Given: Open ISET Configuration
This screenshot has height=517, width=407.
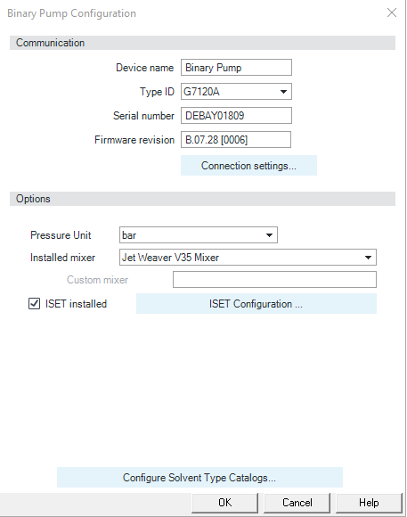Looking at the screenshot, I should (x=256, y=304).
